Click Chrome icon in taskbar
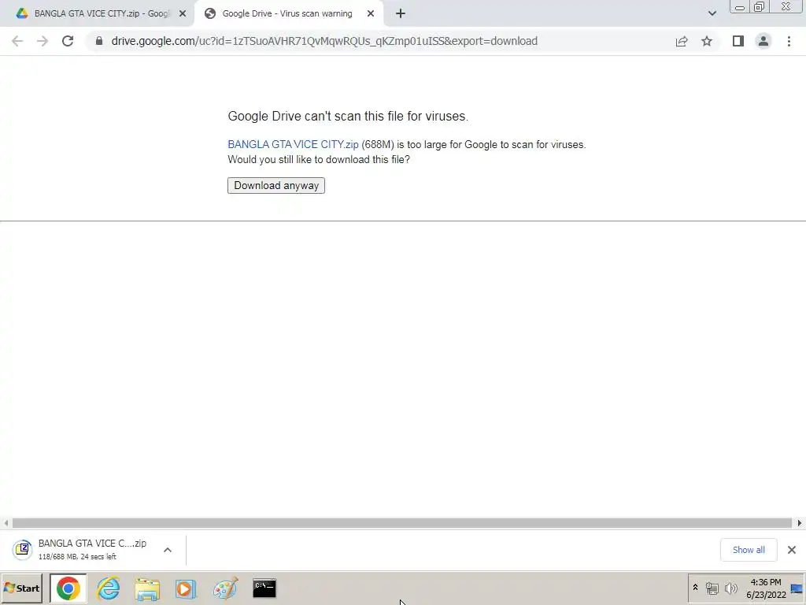 (68, 588)
